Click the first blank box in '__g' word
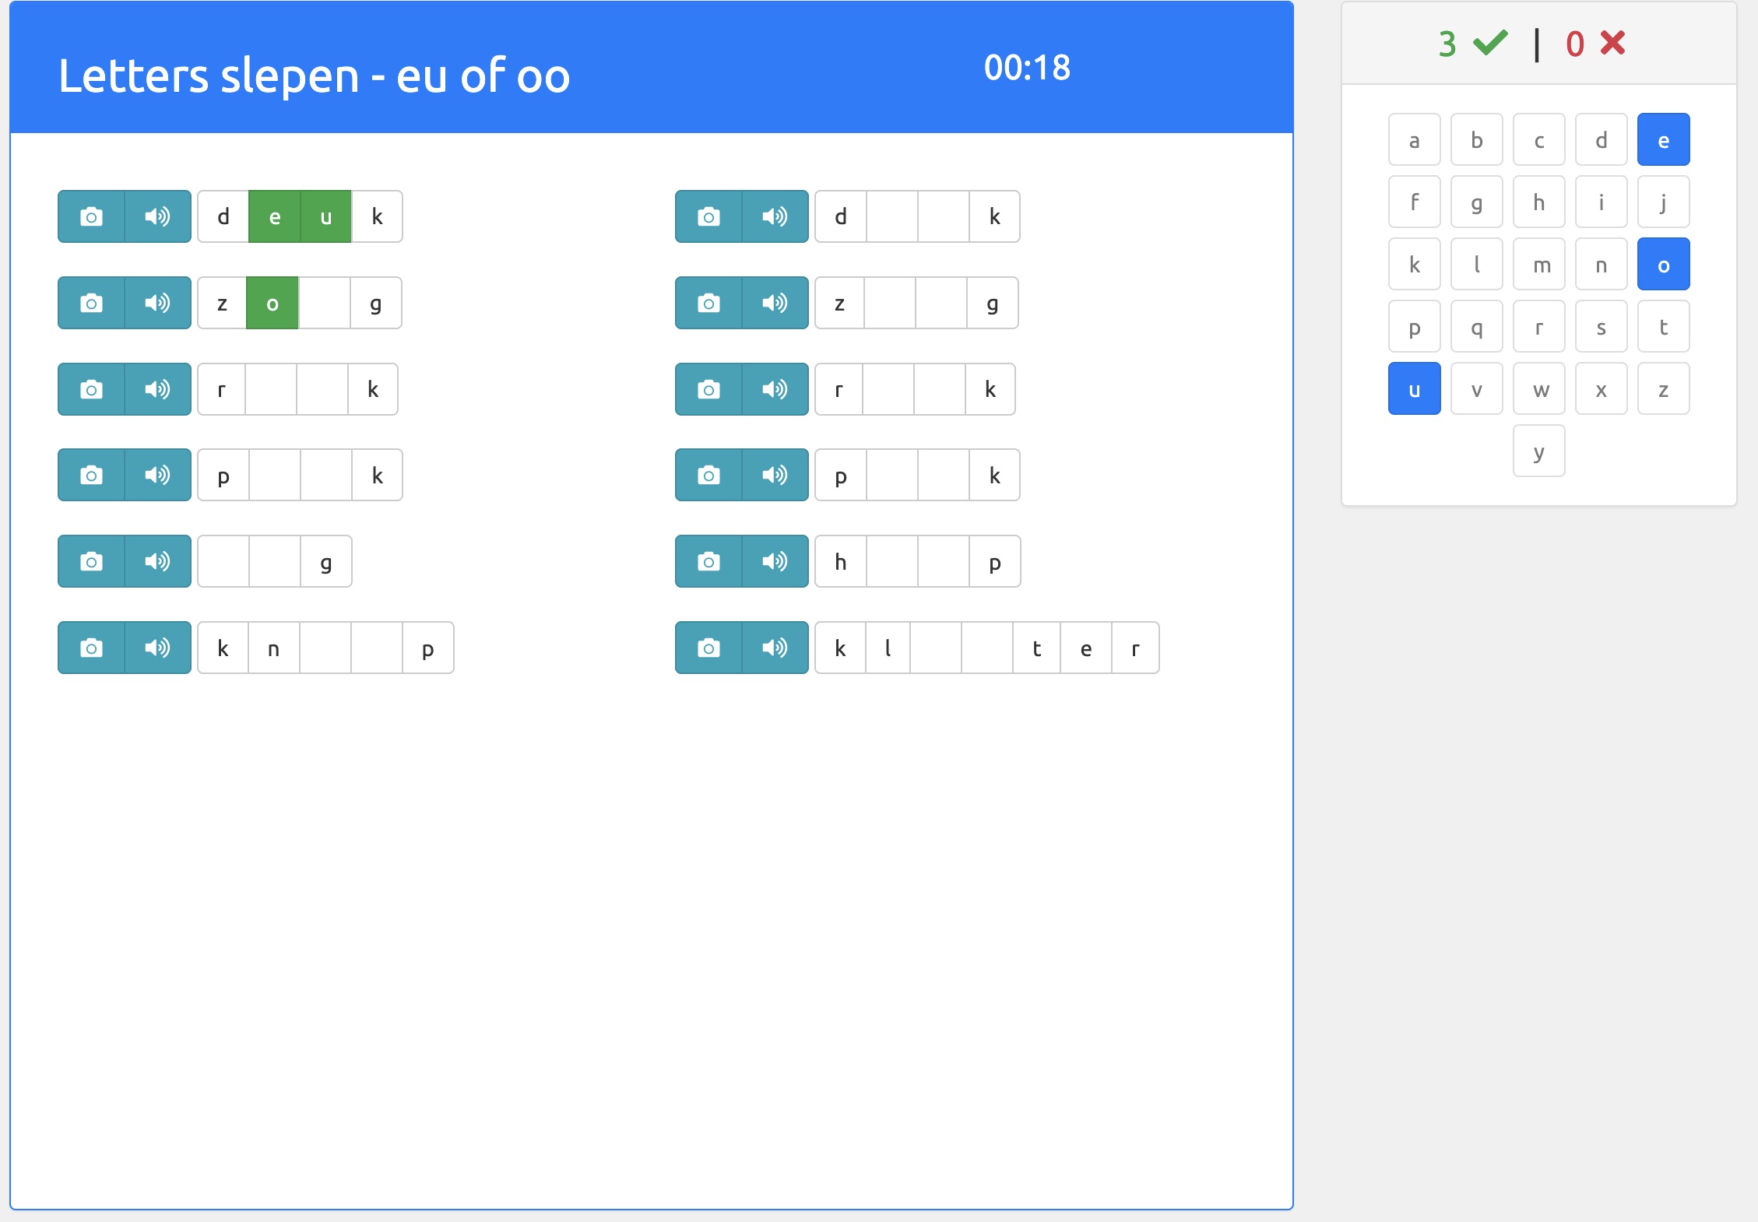 coord(223,561)
